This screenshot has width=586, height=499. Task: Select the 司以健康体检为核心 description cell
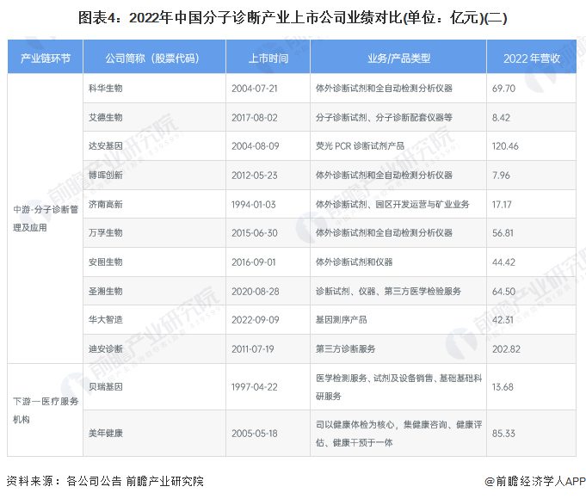pyautogui.click(x=398, y=434)
